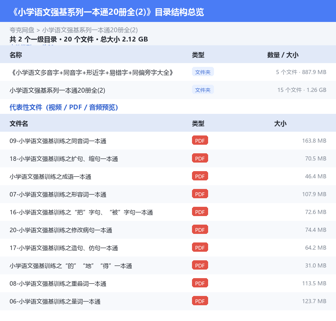This screenshot has height=321, width=336.
Task: Open file 17-造句、仿句一本通
Action: click(168, 248)
